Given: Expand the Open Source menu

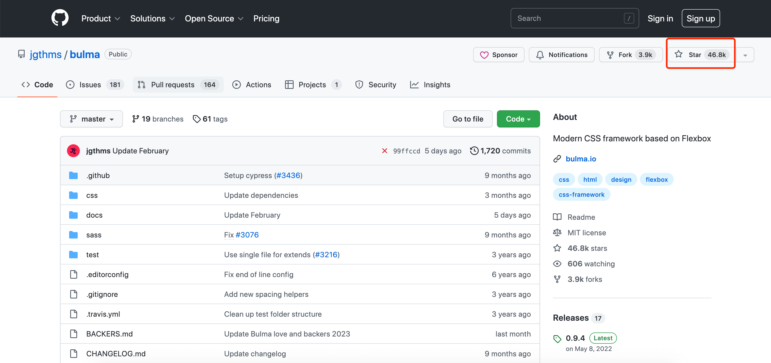Looking at the screenshot, I should 214,18.
